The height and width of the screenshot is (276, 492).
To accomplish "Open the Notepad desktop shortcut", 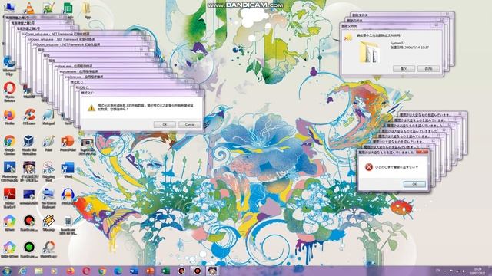I will coord(48,117).
